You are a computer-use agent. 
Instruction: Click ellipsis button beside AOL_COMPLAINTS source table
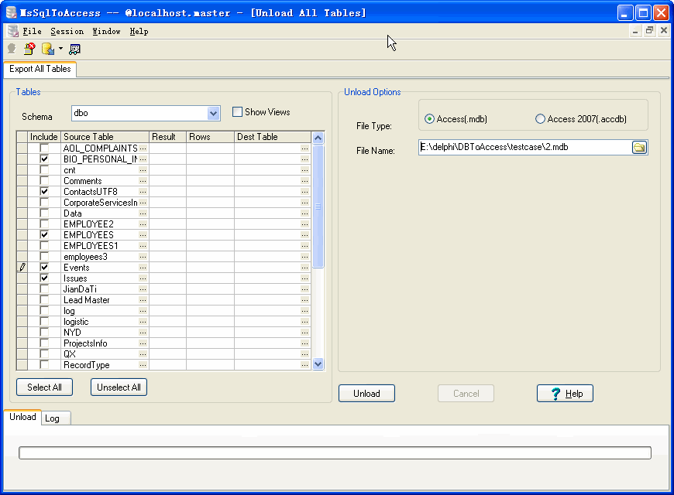click(143, 148)
